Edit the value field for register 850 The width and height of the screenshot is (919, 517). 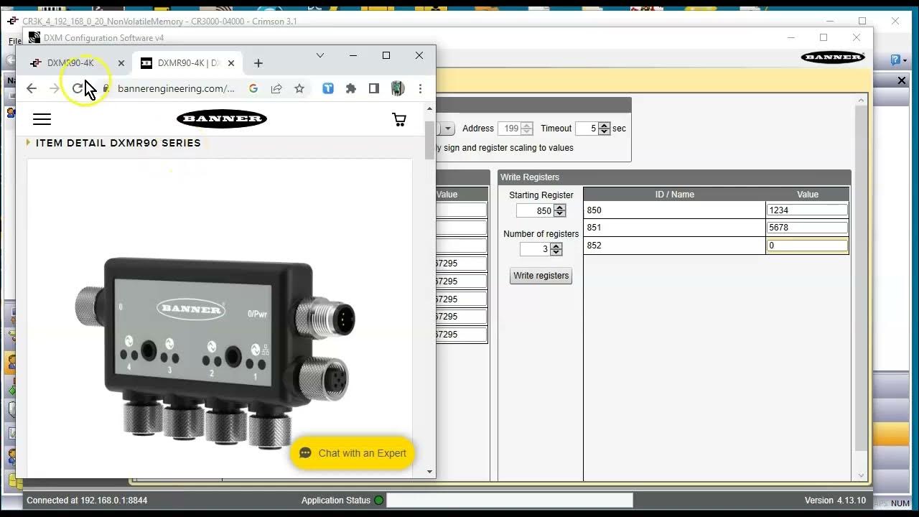[808, 210]
